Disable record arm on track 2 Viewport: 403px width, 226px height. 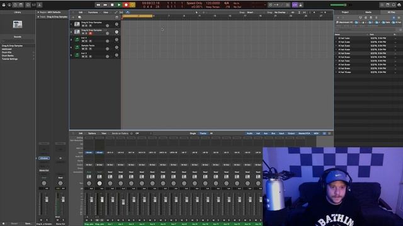90,33
